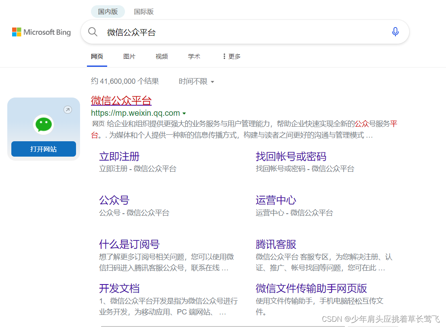Open the 什么是订阅号 sitelink
The width and height of the screenshot is (446, 327).
point(129,244)
